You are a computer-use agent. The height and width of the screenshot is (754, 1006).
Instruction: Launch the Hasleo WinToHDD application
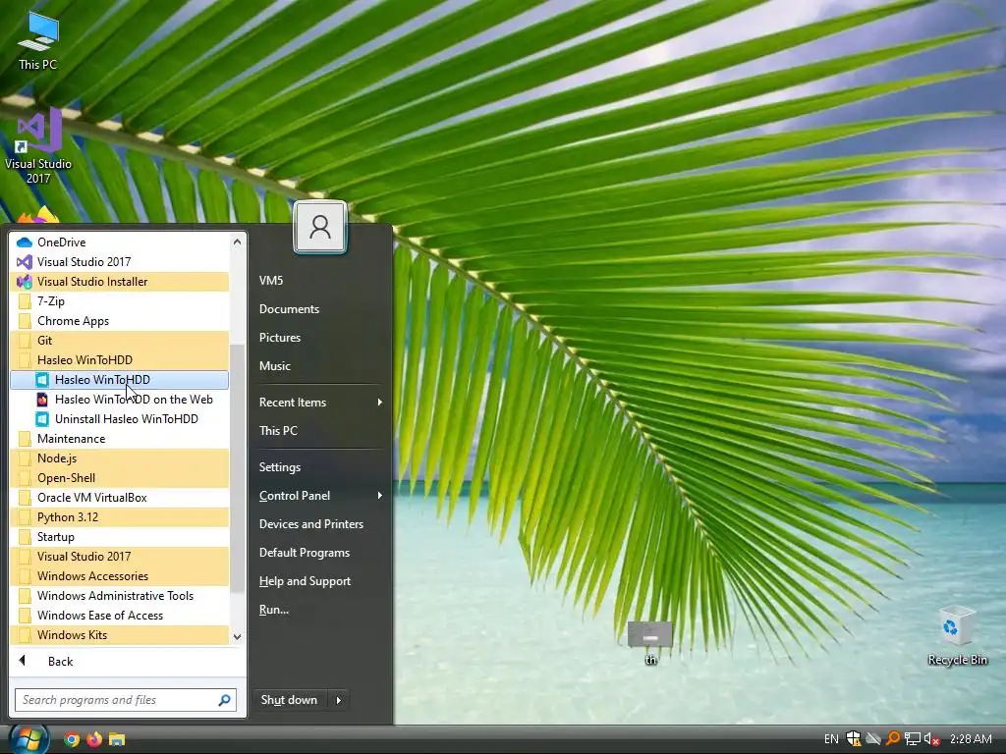(119, 380)
